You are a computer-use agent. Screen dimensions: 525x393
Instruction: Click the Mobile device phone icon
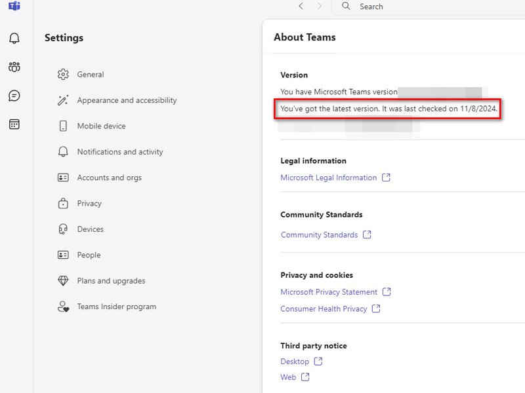tap(63, 126)
